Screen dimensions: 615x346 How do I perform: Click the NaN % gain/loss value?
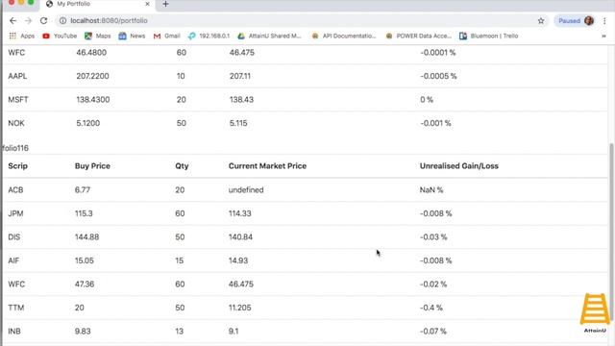[431, 190]
